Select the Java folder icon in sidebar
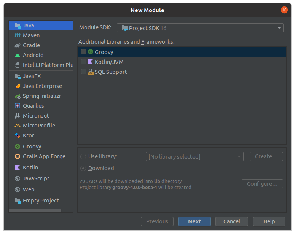The image size is (295, 234). click(x=18, y=25)
